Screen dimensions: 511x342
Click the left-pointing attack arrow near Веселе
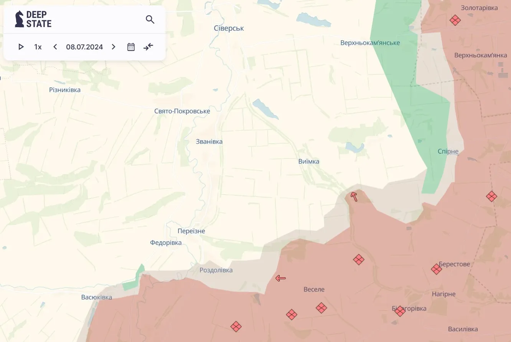[x=280, y=278]
